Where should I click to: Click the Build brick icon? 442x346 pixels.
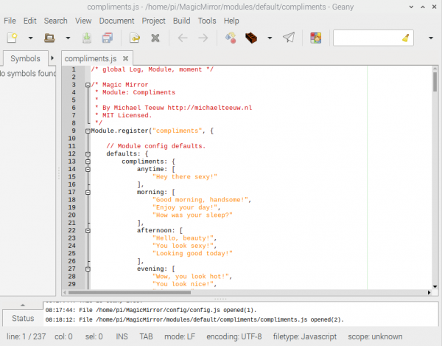pyautogui.click(x=251, y=38)
